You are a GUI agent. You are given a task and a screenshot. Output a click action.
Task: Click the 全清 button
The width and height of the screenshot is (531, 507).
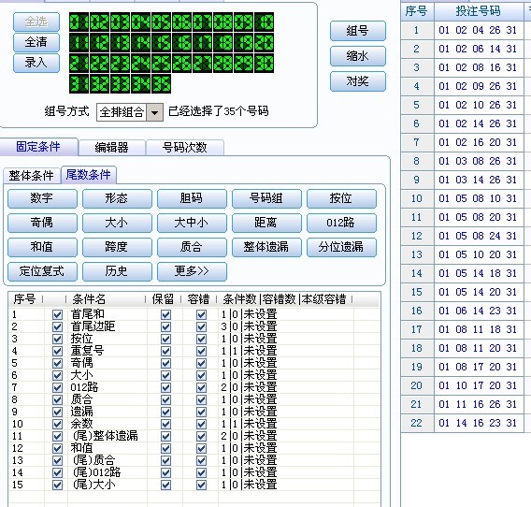(36, 42)
